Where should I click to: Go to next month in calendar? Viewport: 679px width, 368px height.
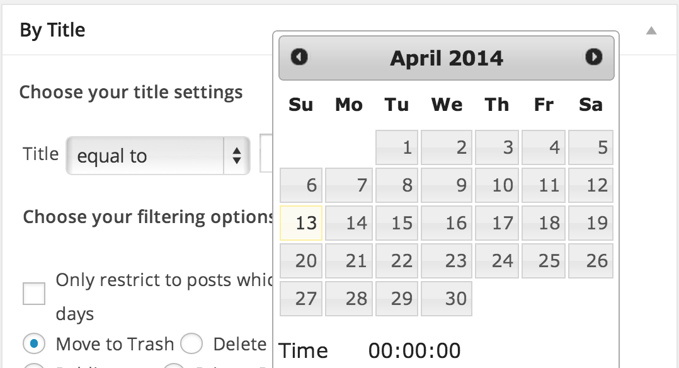click(593, 57)
